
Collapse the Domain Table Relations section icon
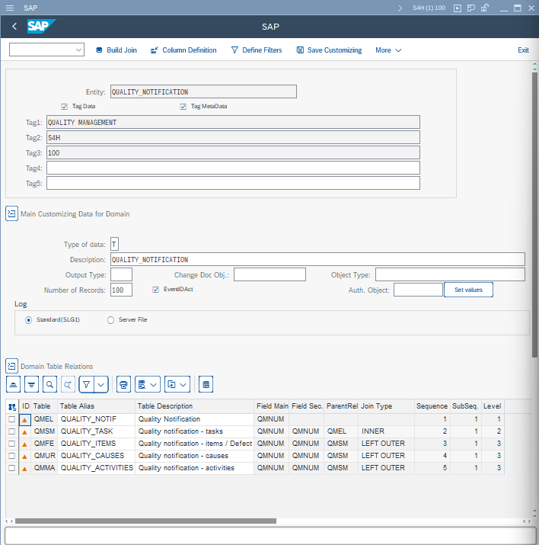(11, 366)
